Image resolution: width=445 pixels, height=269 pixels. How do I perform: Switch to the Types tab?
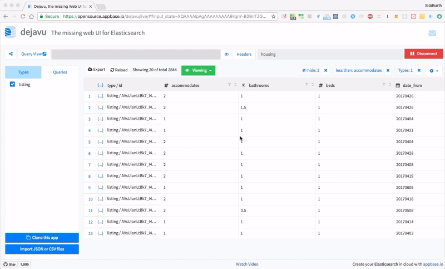click(23, 72)
